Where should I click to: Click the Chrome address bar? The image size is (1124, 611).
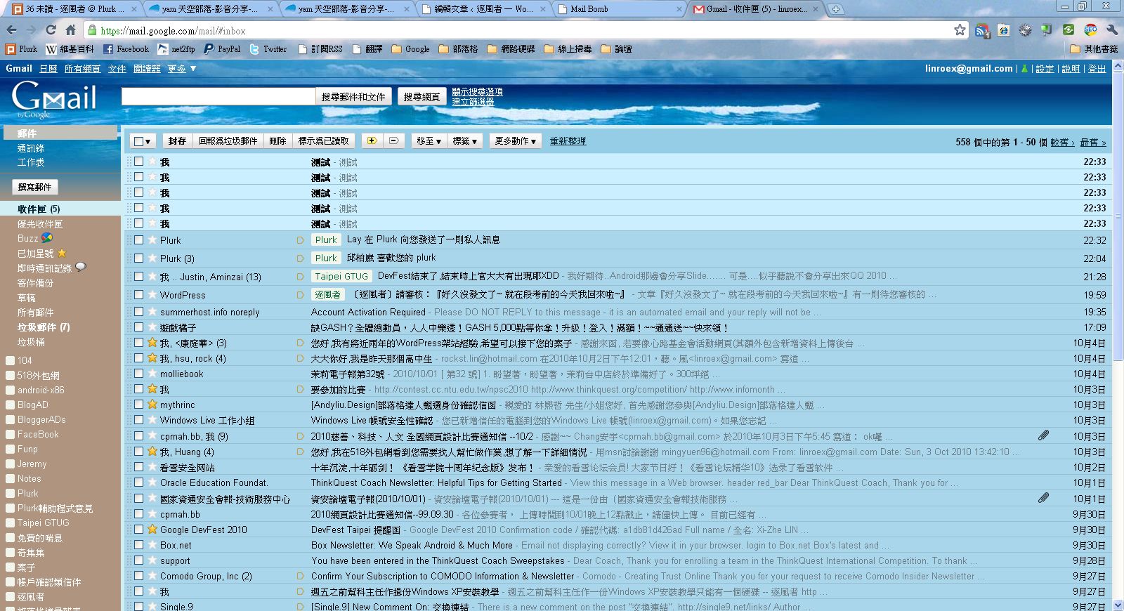[x=525, y=30]
